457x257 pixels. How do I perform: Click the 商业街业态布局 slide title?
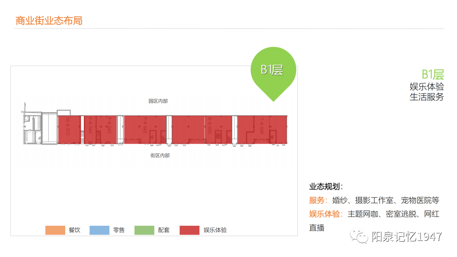tap(49, 20)
